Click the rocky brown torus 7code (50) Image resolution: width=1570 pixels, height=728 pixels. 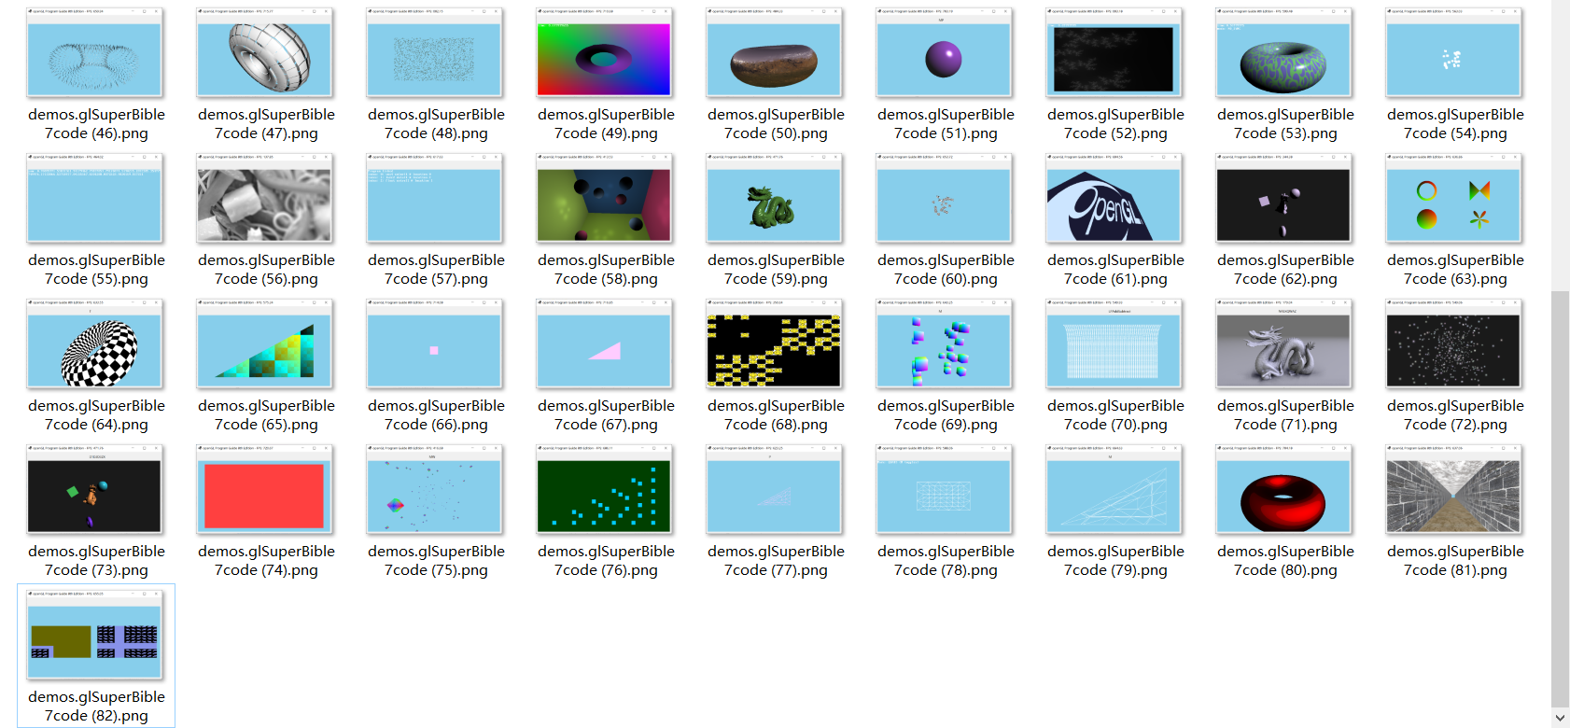tap(774, 59)
